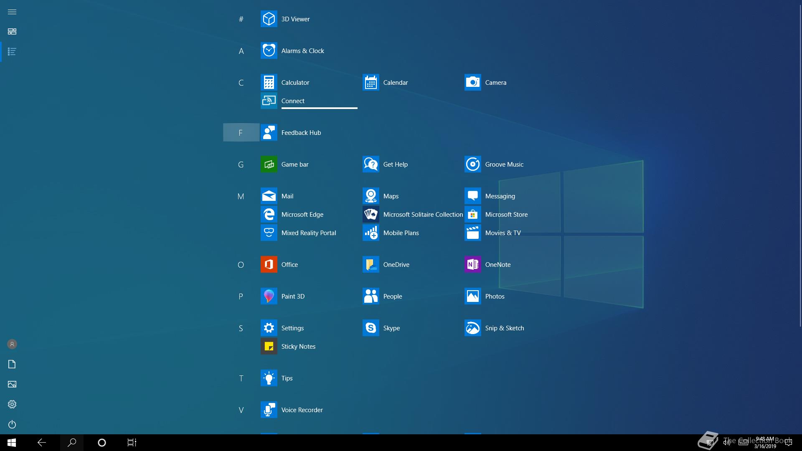The height and width of the screenshot is (451, 802).
Task: Select the O letter group header
Action: [x=241, y=265]
